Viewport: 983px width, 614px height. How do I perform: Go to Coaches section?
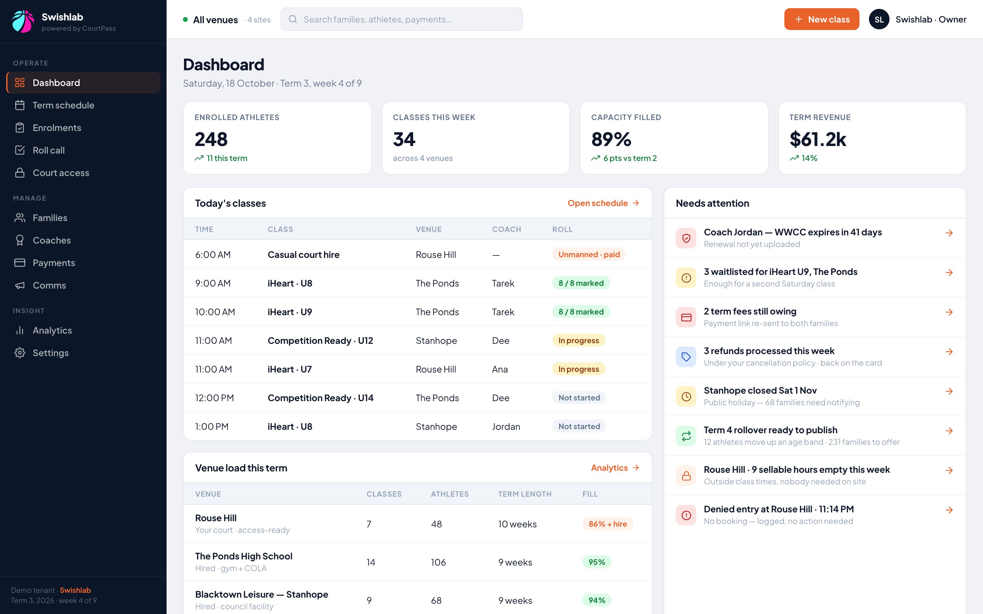83,240
